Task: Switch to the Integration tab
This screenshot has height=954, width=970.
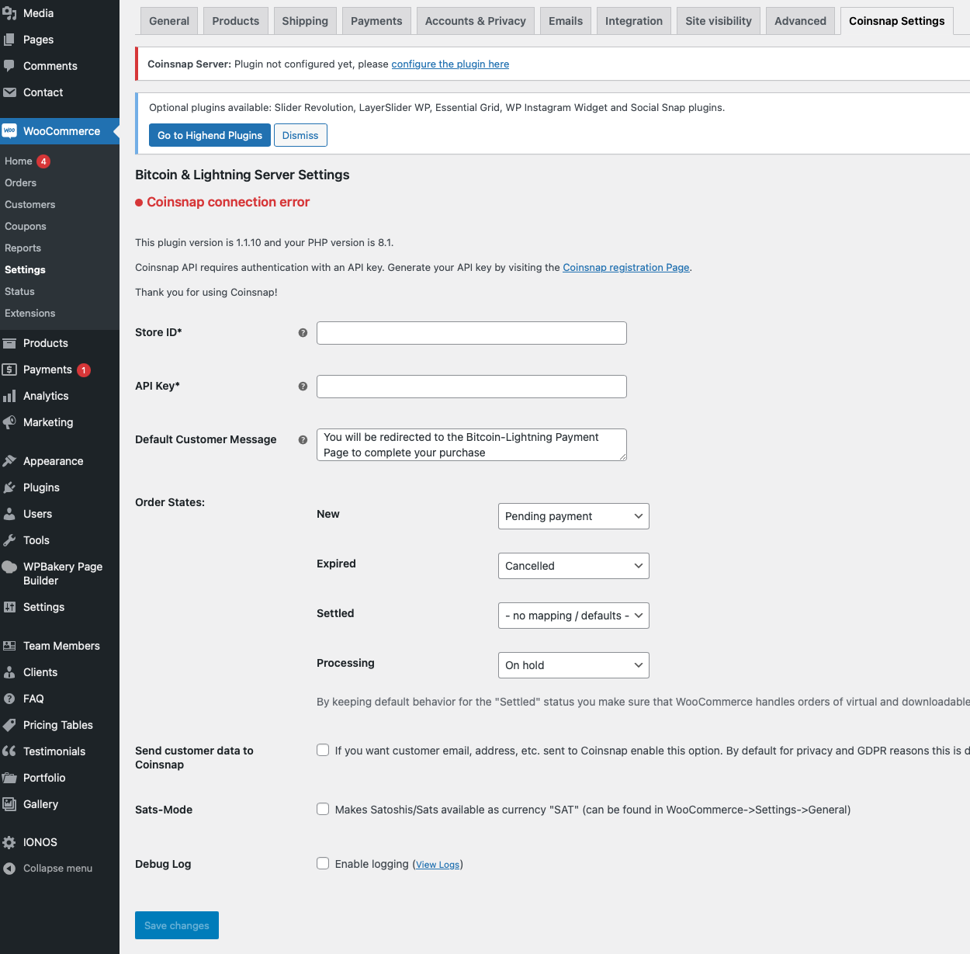Action: coord(634,21)
